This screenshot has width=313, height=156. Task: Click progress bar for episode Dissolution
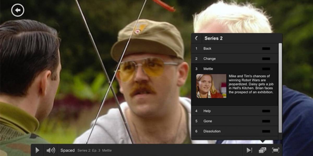[266, 131]
